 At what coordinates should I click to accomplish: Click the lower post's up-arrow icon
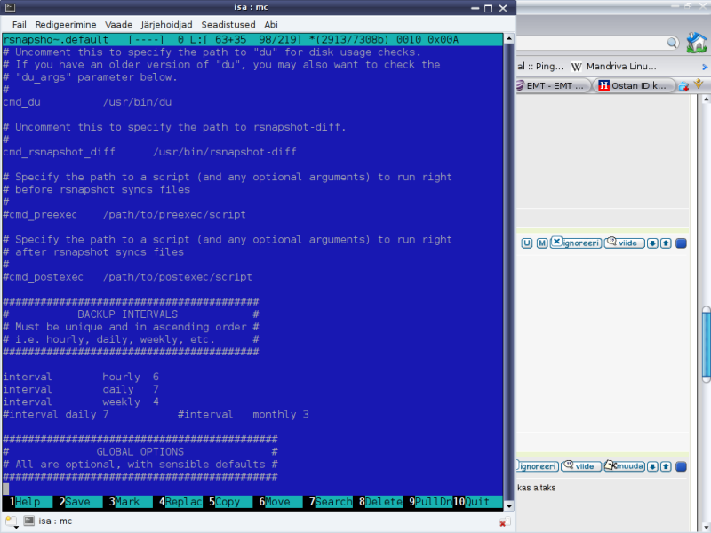666,466
